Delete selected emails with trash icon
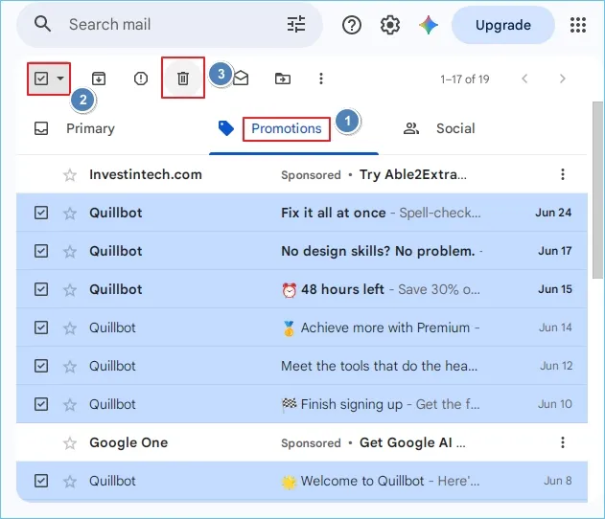Viewport: 605px width, 519px height. (x=183, y=79)
